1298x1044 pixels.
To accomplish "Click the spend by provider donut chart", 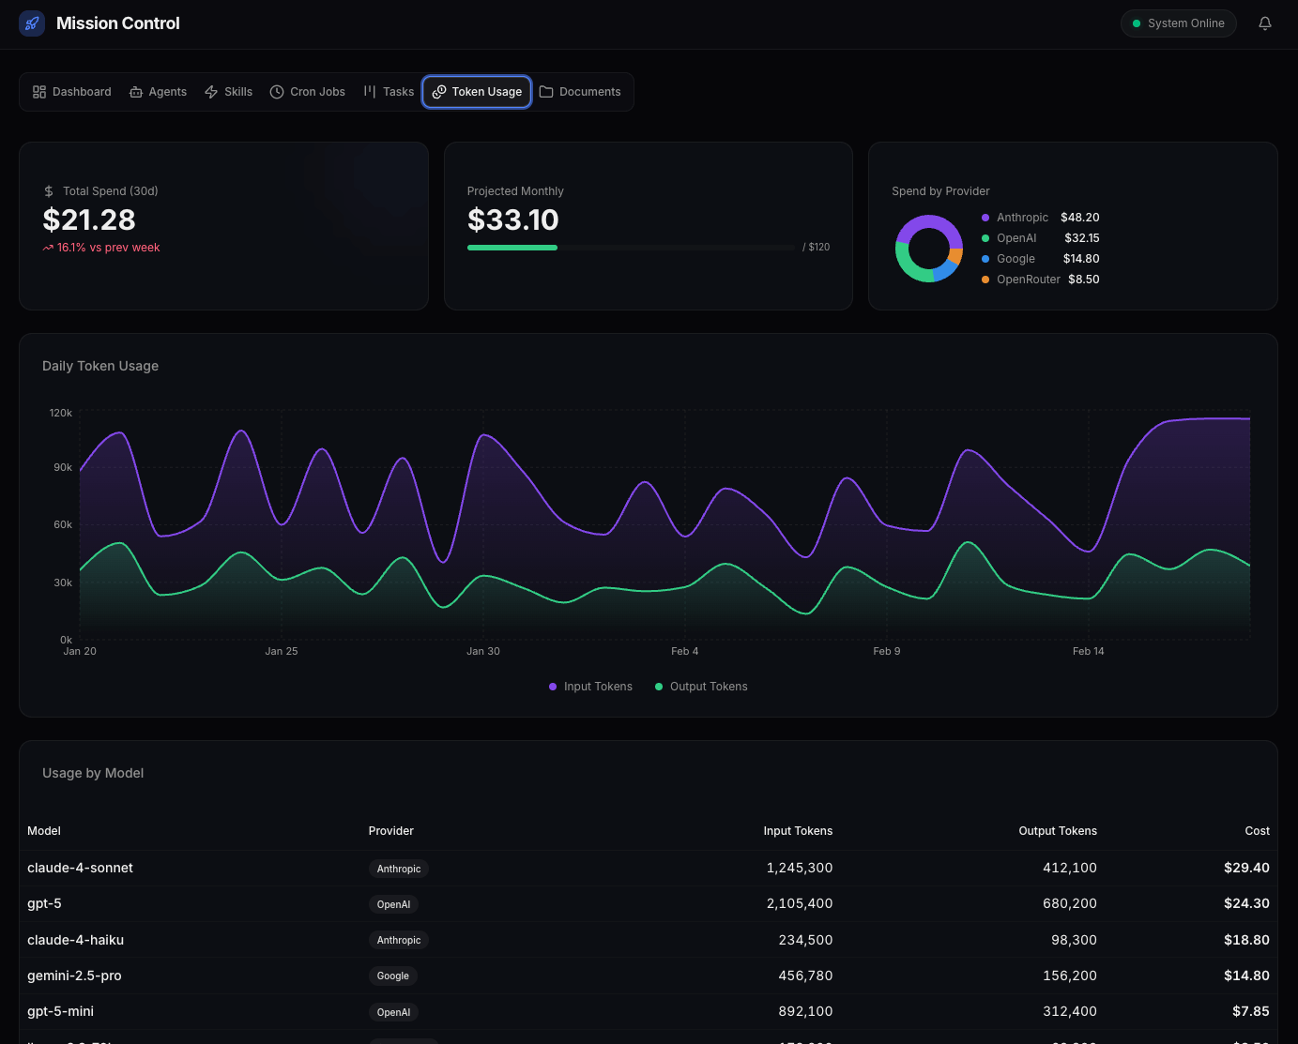I will coord(929,249).
